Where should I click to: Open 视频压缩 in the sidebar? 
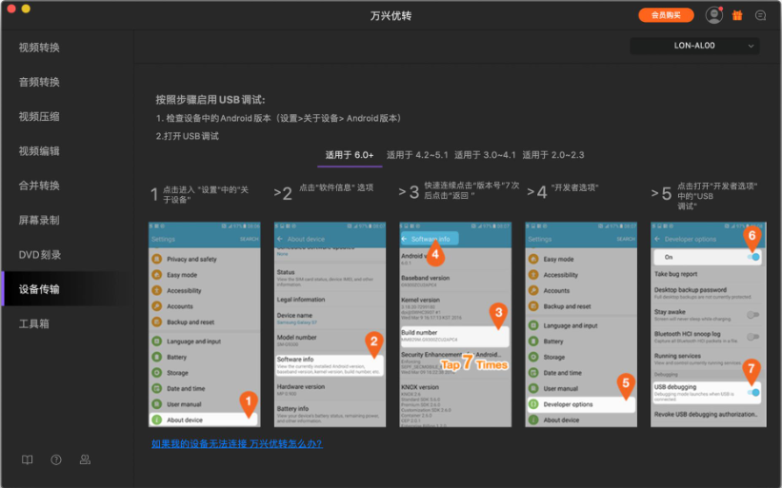39,116
